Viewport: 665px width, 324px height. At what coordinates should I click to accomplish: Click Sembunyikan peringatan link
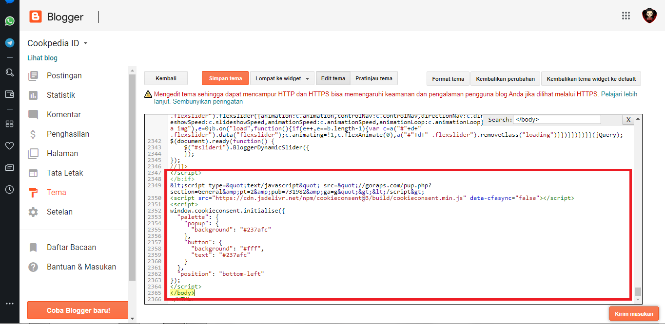(x=208, y=102)
